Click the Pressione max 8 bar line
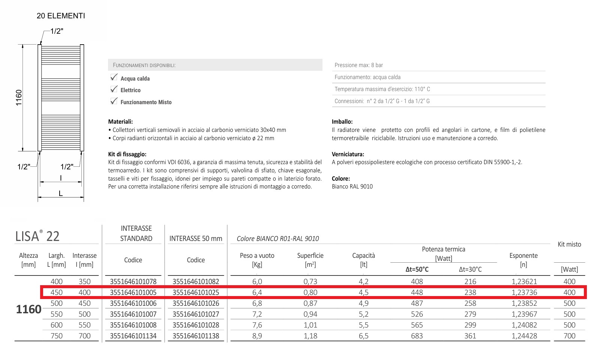Viewport: 600px width, 362px height. 359,65
